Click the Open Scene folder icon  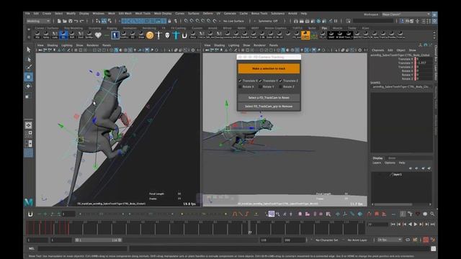[65, 21]
